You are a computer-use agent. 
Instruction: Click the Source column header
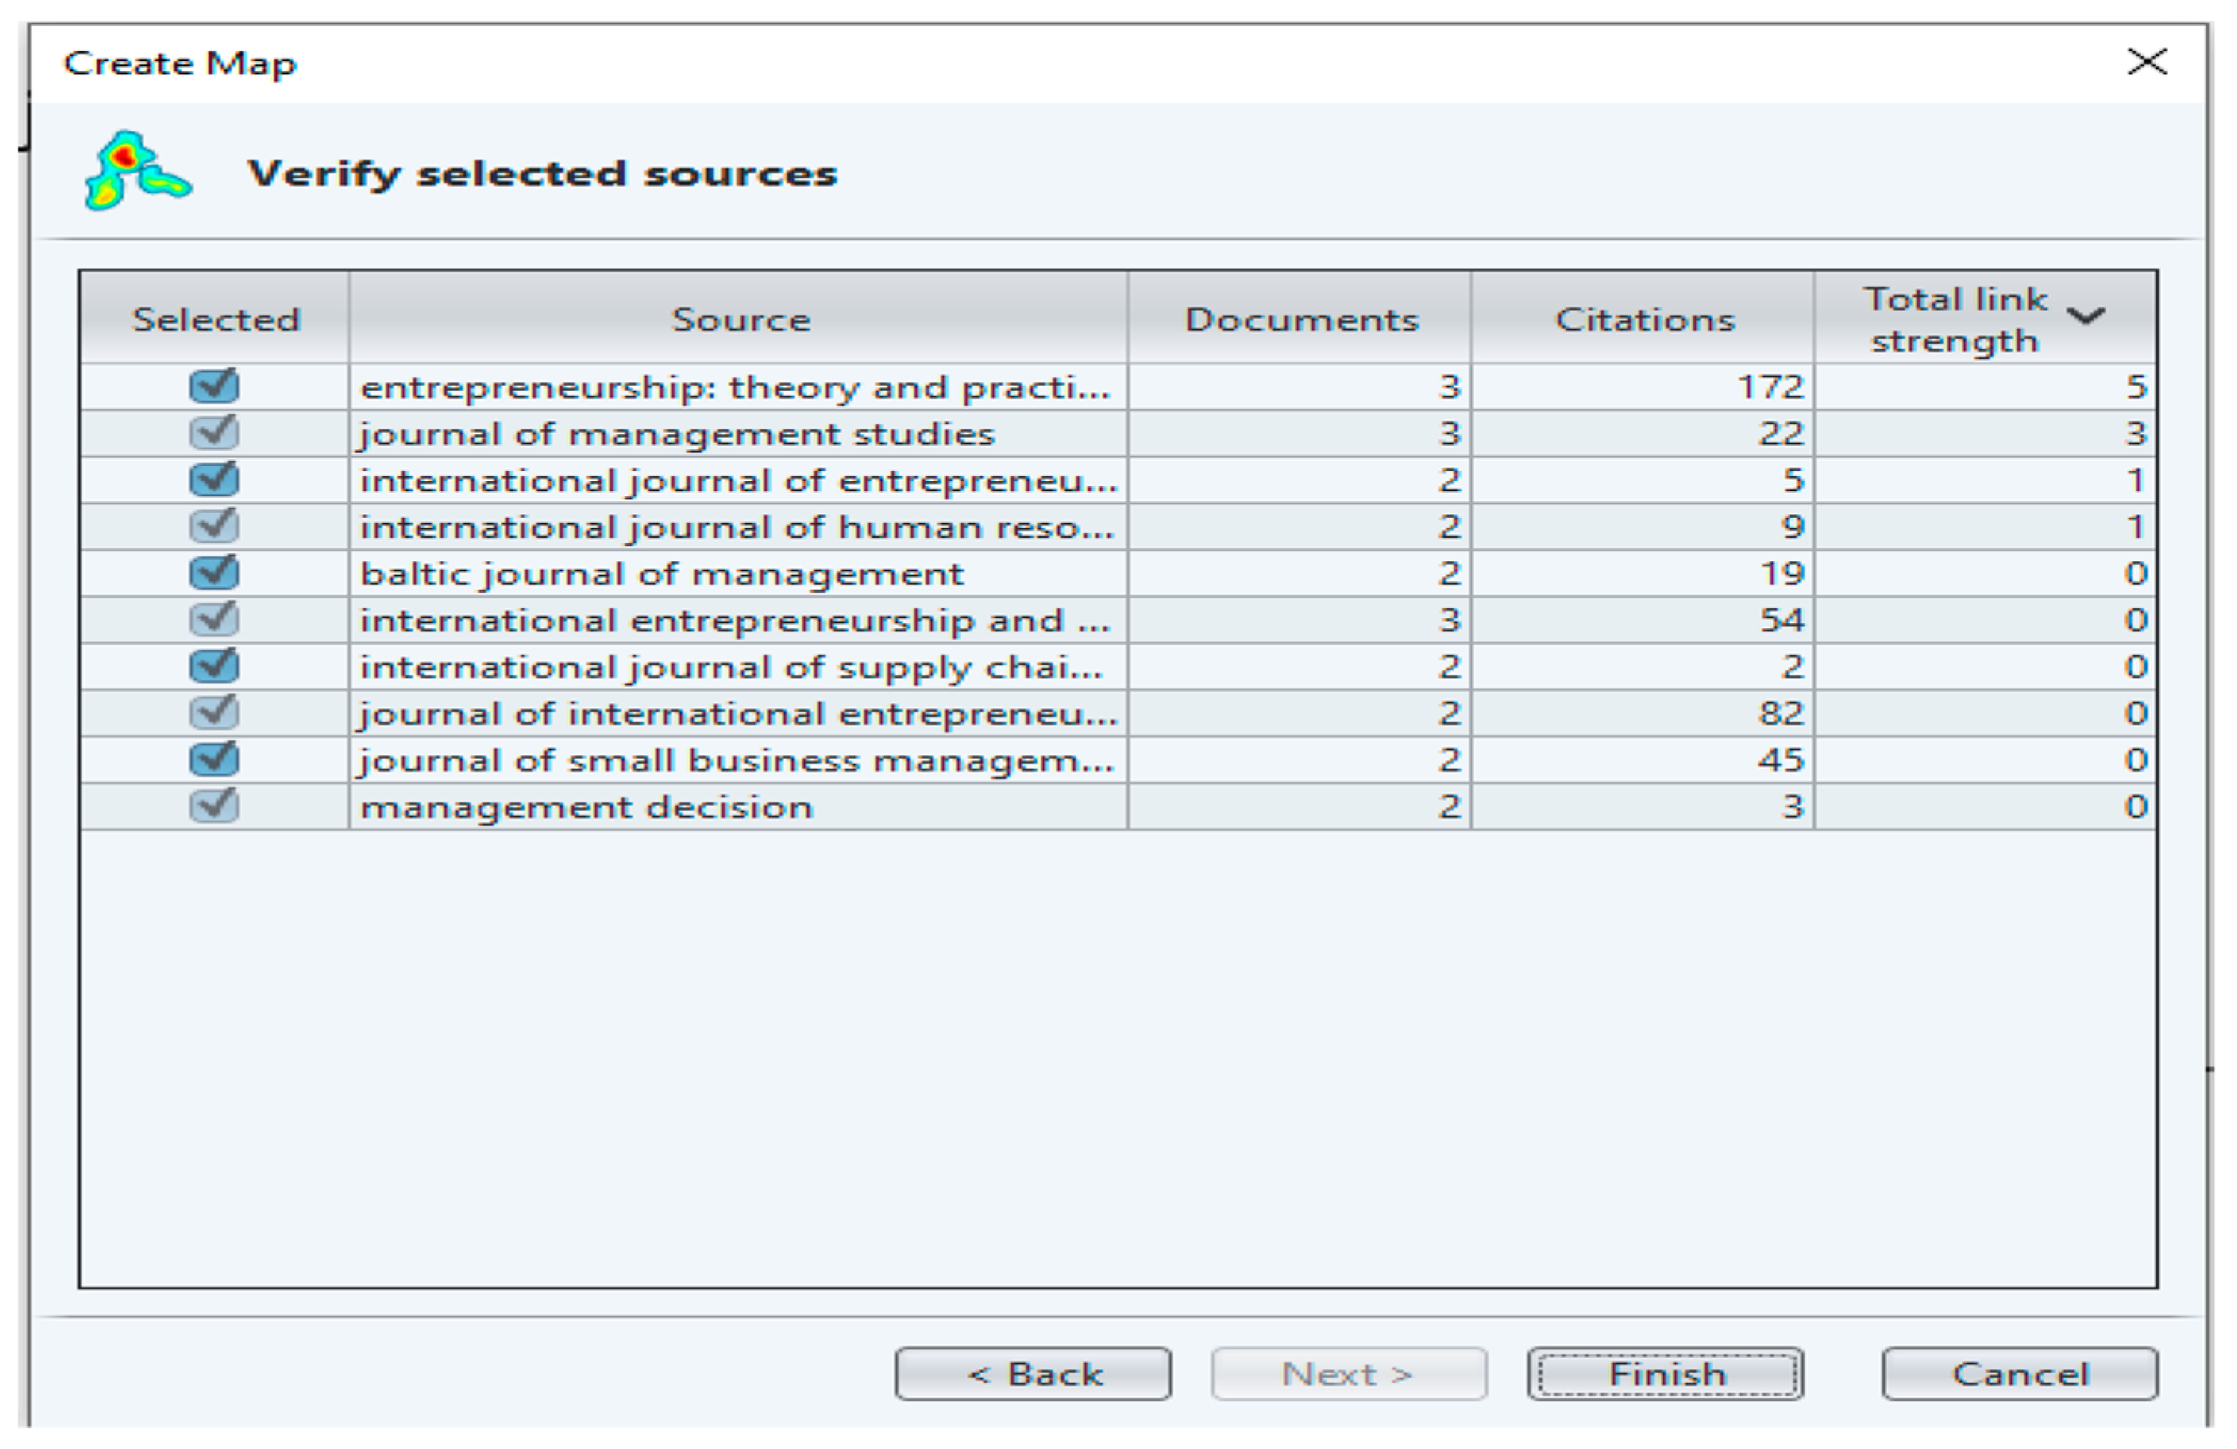pos(740,319)
